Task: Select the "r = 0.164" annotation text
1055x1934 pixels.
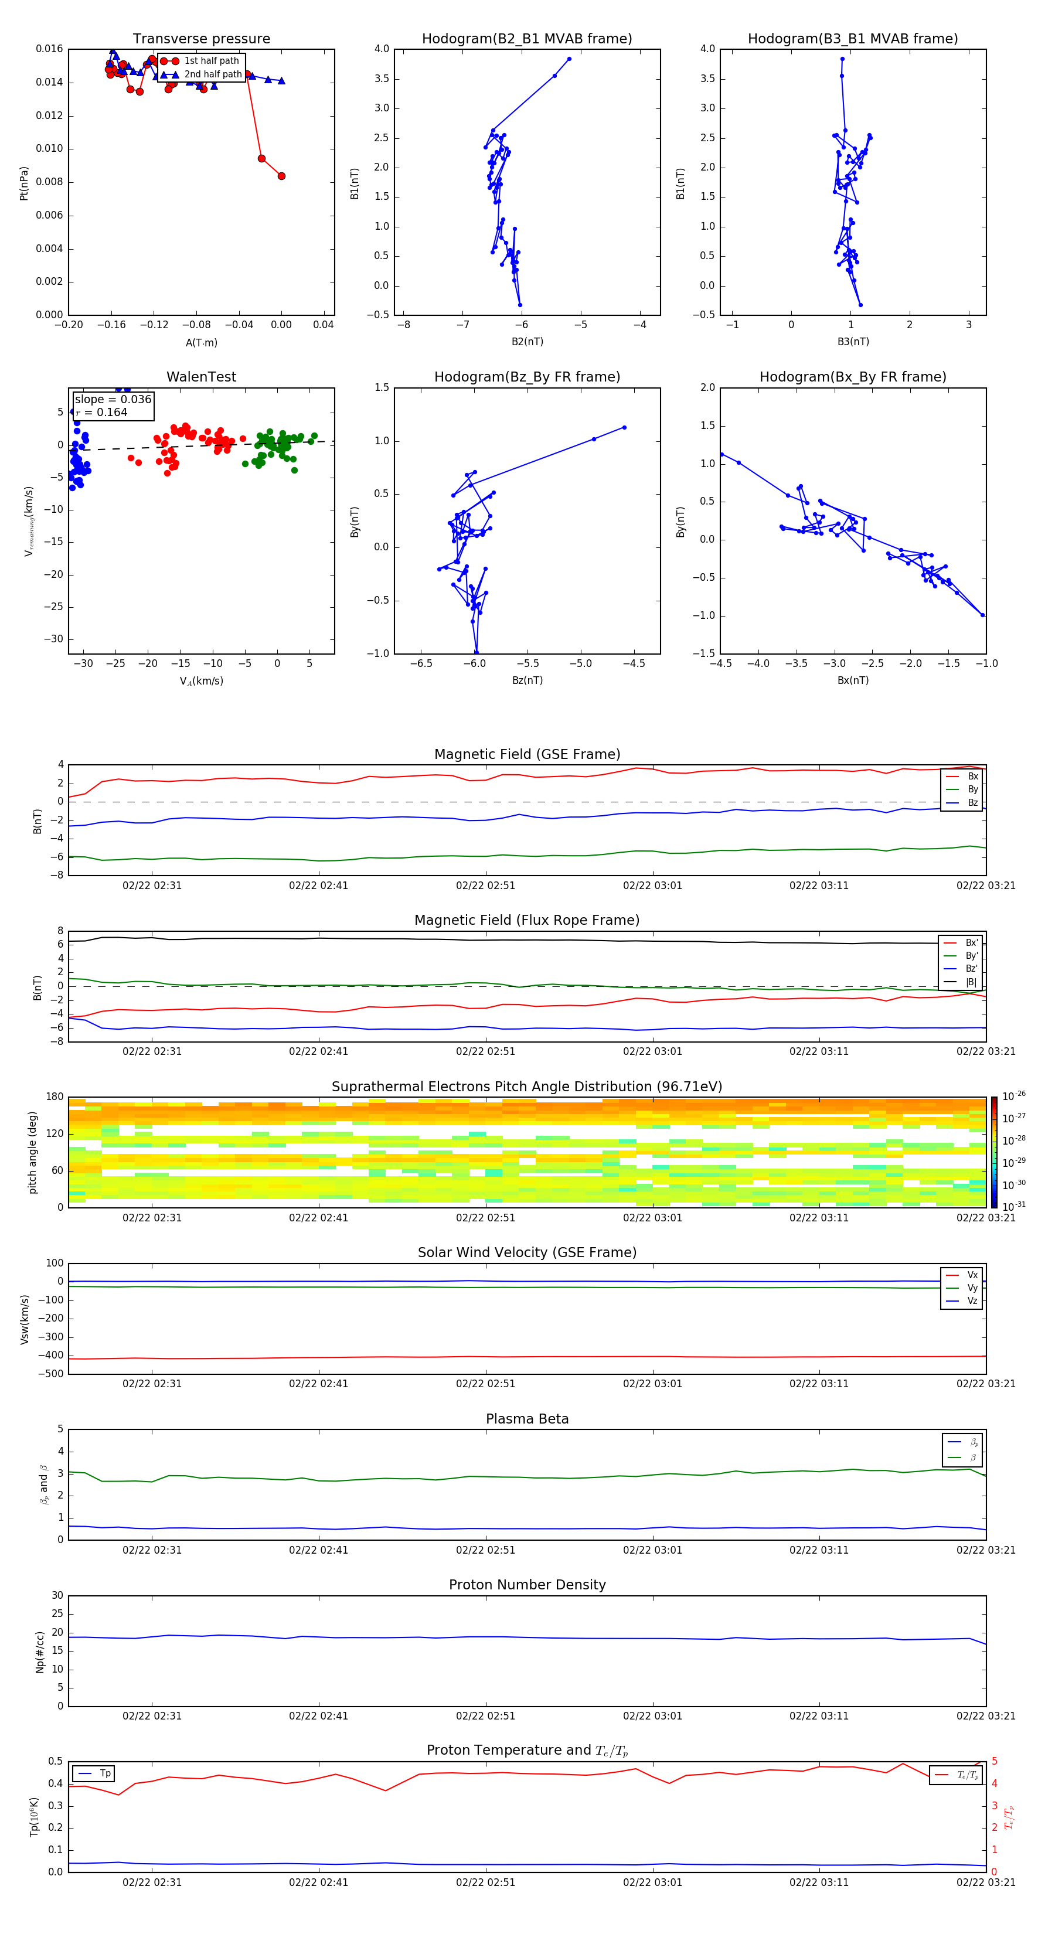Action: point(101,412)
